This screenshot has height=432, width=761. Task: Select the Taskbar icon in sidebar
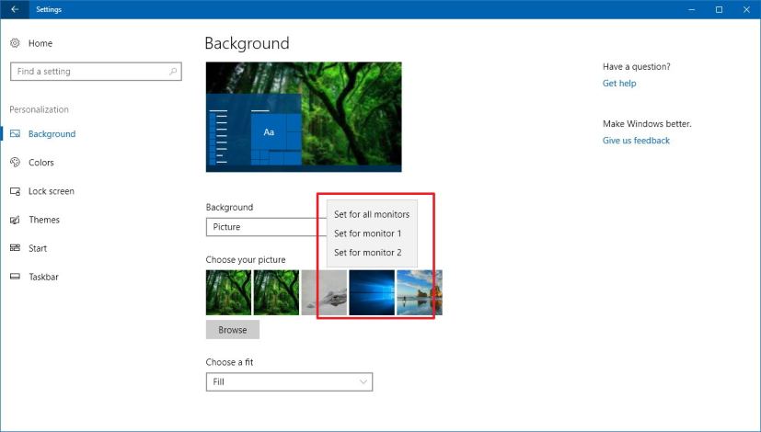click(x=15, y=277)
